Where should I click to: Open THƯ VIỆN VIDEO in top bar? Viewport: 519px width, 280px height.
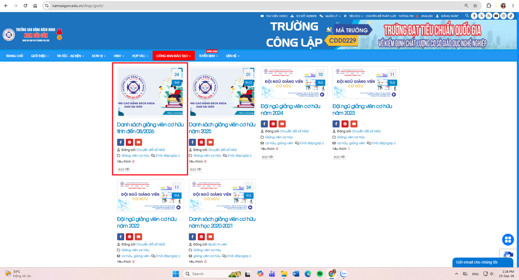[274, 16]
